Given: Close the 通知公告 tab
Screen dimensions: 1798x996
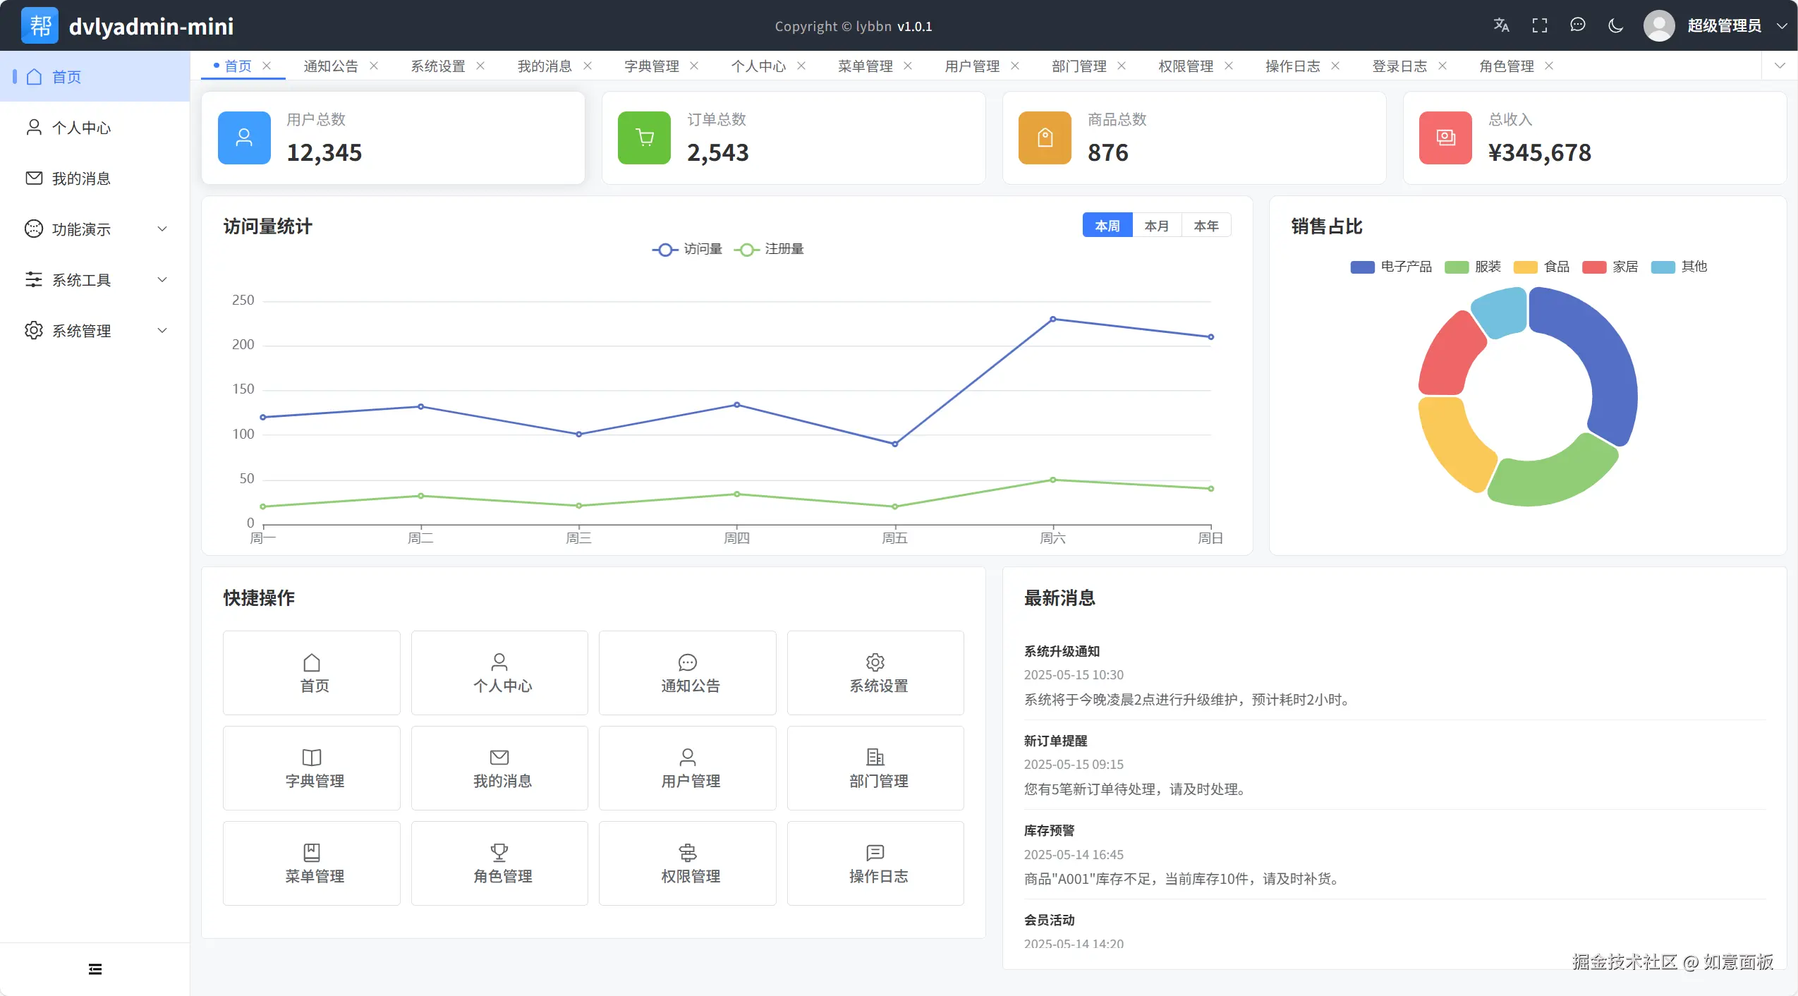Looking at the screenshot, I should pos(374,66).
